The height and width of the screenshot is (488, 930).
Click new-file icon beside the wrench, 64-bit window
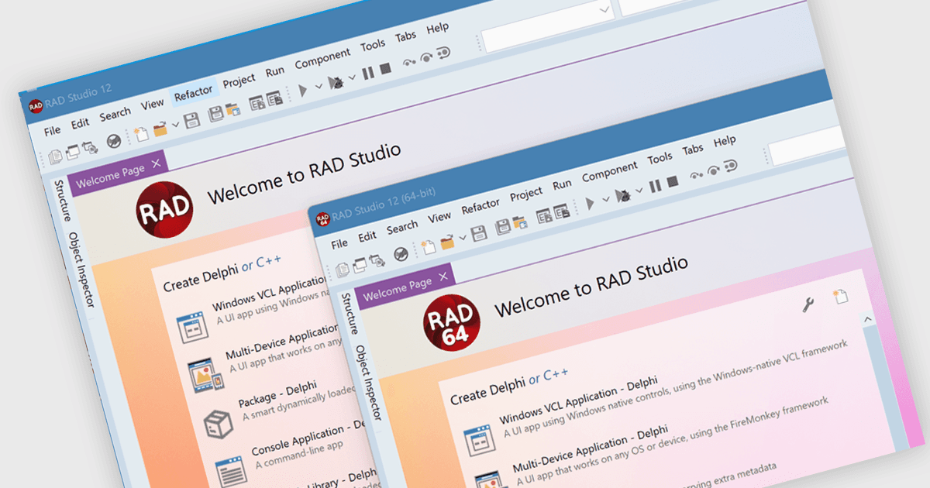840,295
